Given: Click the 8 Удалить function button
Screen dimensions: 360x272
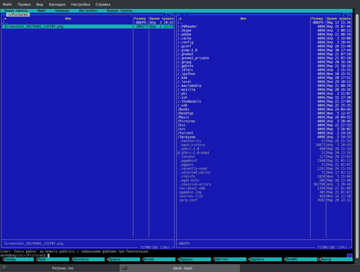Looking at the screenshot, I should [264, 259].
